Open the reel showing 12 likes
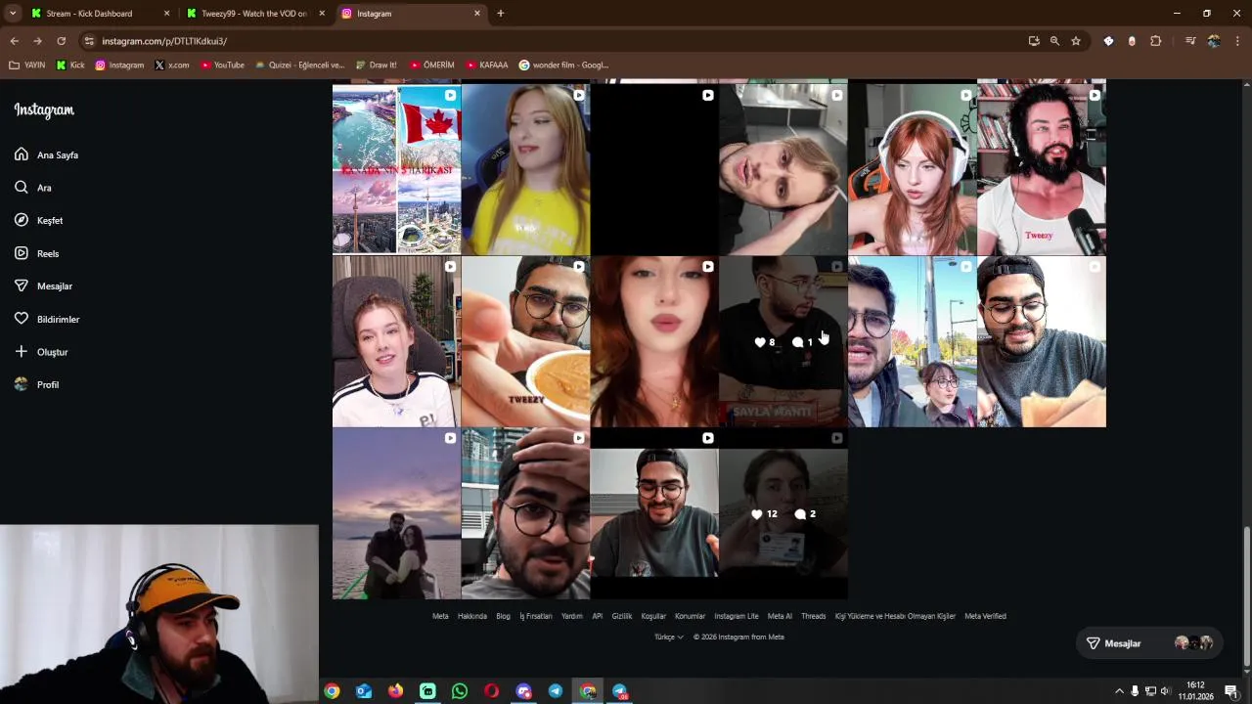 pyautogui.click(x=783, y=513)
